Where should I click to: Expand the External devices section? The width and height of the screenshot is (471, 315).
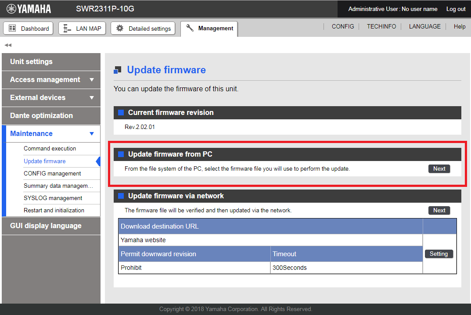[x=51, y=98]
